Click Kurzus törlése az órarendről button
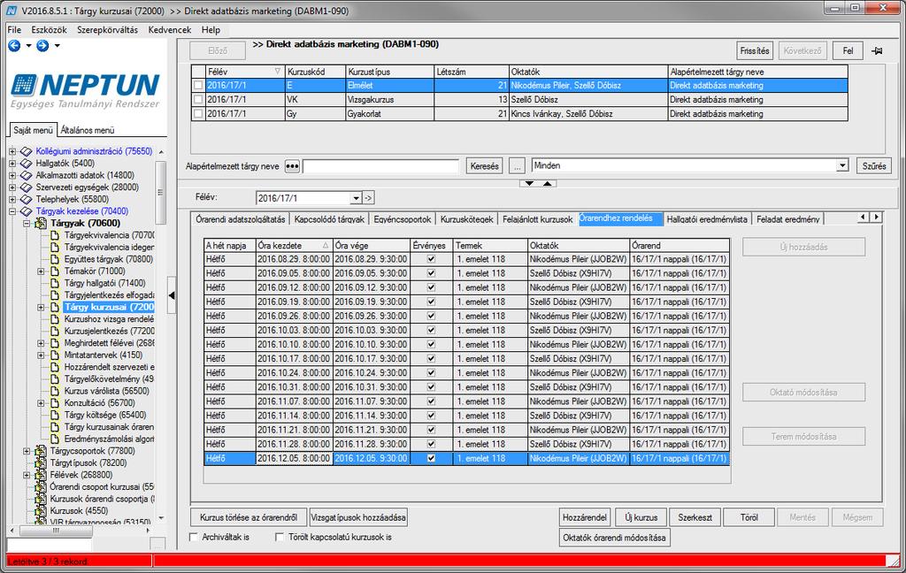Image resolution: width=906 pixels, height=573 pixels. [249, 517]
